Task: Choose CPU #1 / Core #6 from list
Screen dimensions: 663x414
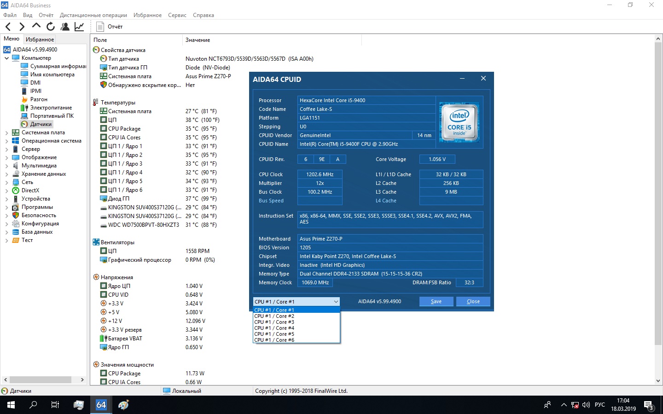Action: [x=297, y=340]
